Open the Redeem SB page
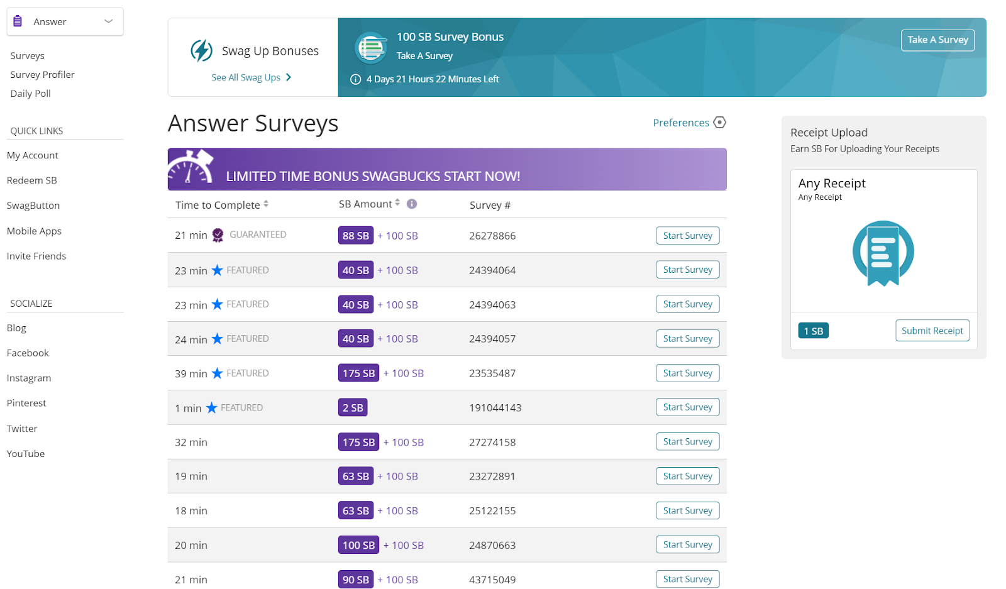Viewport: 1006px width, 589px height. [32, 180]
